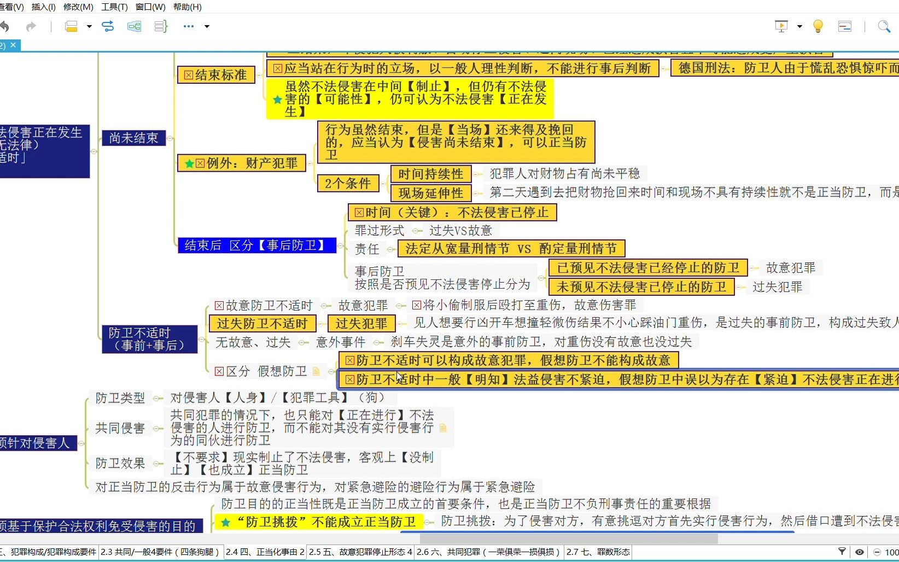Image resolution: width=899 pixels, height=562 pixels.
Task: Switch to sheet tab 2.4 四、正当化事由
Action: (265, 552)
